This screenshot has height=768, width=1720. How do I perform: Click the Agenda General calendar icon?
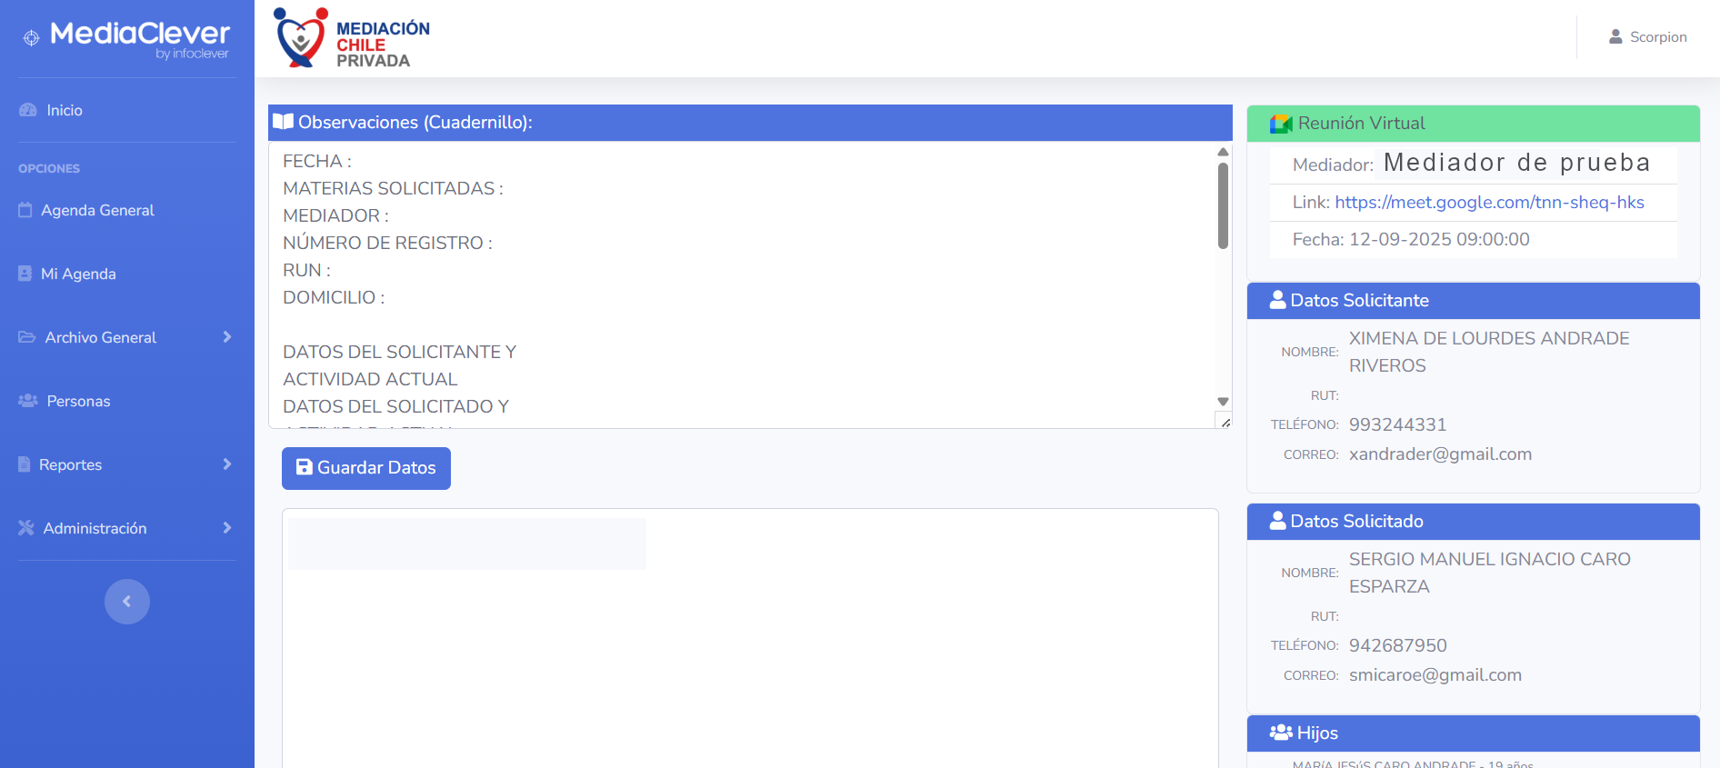(25, 210)
